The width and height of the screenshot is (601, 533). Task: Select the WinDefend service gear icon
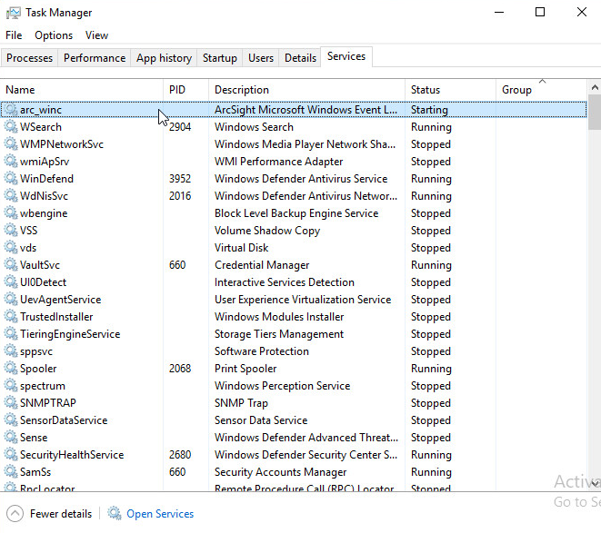tap(11, 179)
